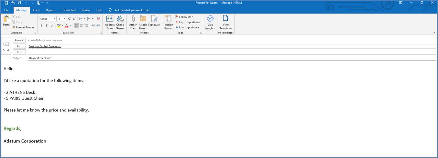
Task: Increase font size
Action: [x=69, y=19]
